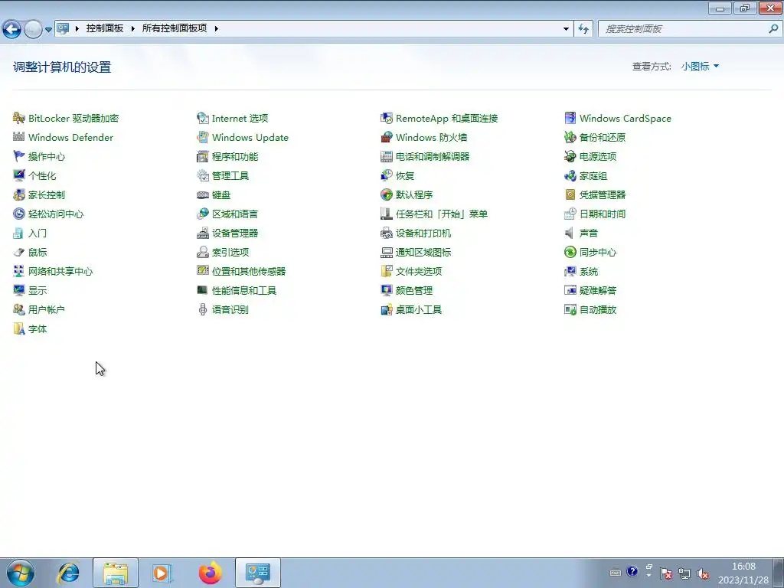The width and height of the screenshot is (784, 588).
Task: Click the 声音 speaker icon
Action: 570,233
